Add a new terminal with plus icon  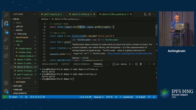[130, 64]
